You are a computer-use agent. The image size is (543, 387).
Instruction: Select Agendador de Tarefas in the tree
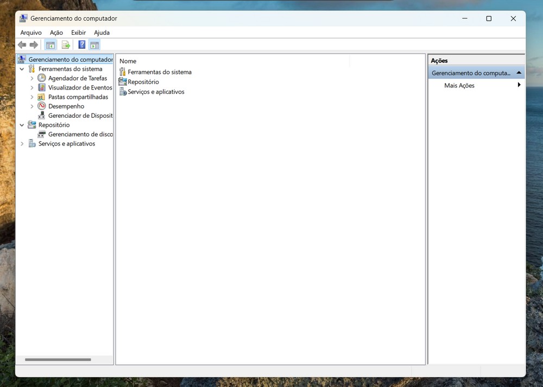point(78,78)
